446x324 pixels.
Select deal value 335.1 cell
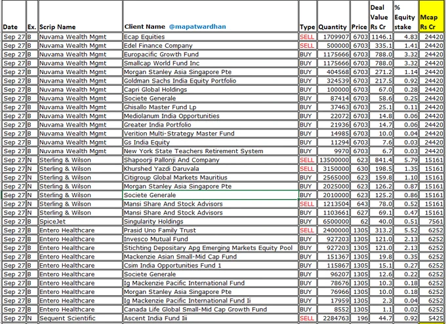(x=382, y=45)
